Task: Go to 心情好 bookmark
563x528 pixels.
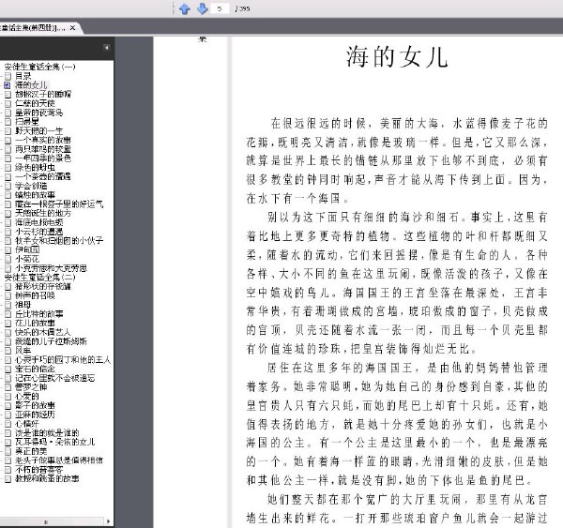Action: pyautogui.click(x=27, y=424)
